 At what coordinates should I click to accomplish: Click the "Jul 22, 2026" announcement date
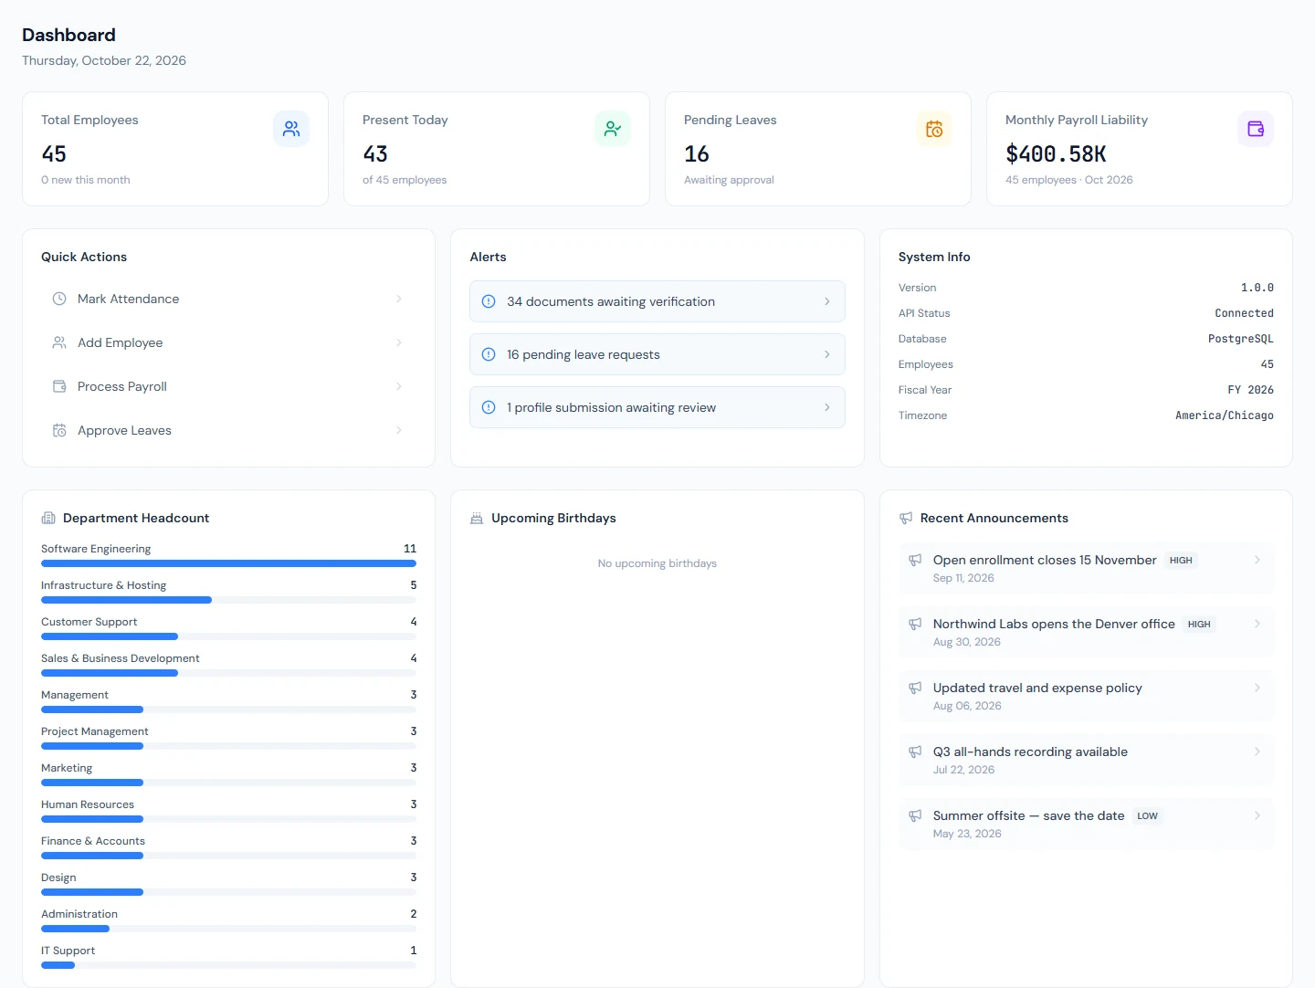click(963, 770)
